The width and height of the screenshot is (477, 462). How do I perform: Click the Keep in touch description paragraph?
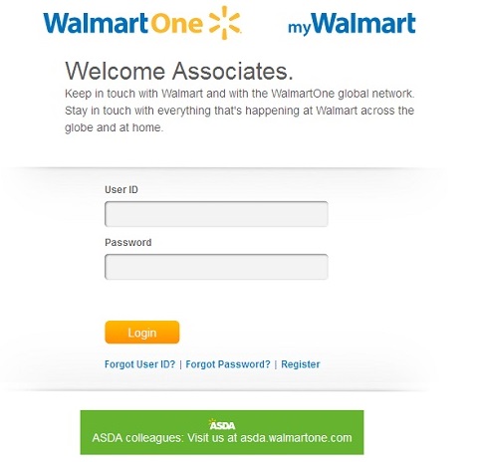240,111
